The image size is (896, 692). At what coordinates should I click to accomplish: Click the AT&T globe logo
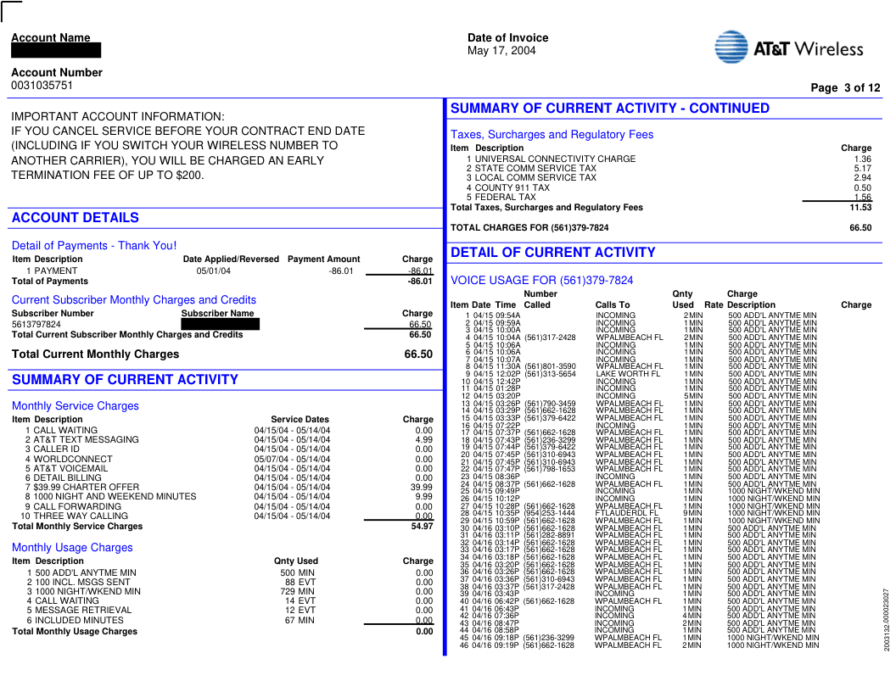pyautogui.click(x=731, y=47)
